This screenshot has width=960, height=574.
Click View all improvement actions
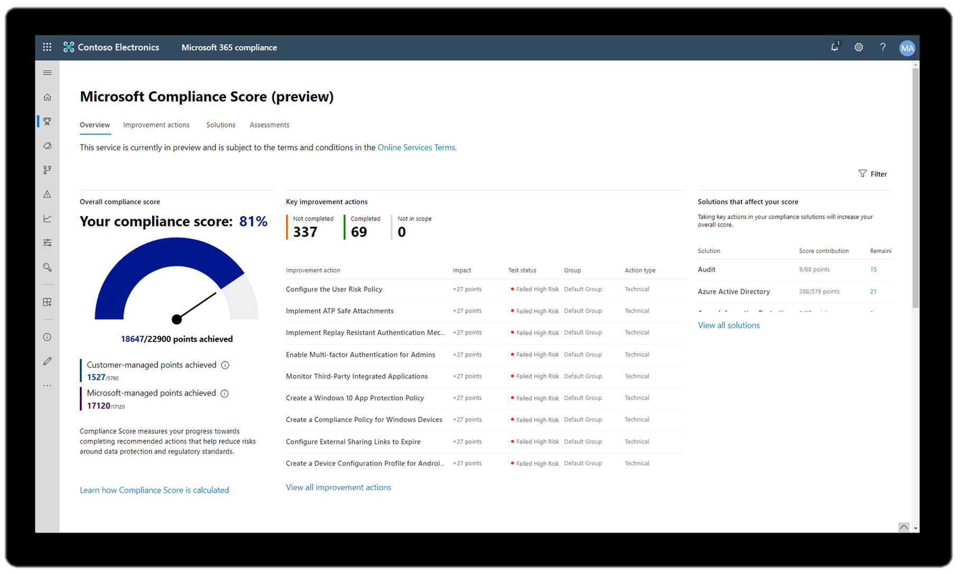338,487
